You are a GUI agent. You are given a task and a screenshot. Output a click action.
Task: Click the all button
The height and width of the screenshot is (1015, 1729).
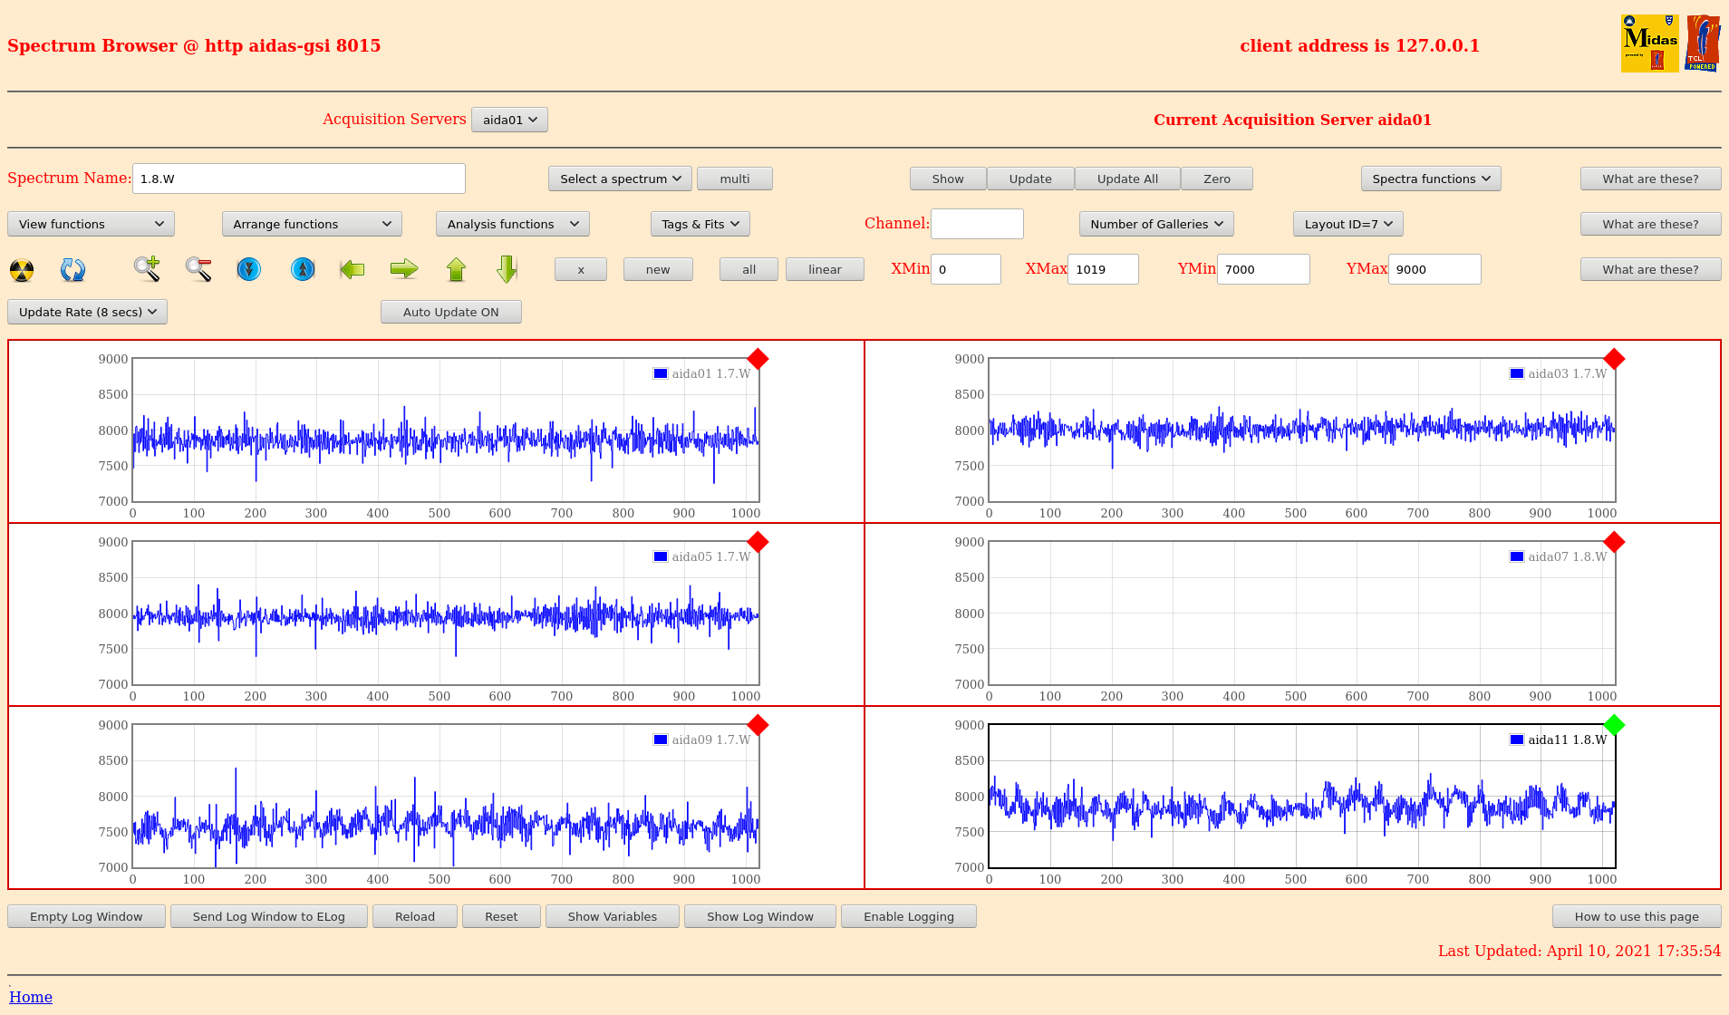[749, 269]
